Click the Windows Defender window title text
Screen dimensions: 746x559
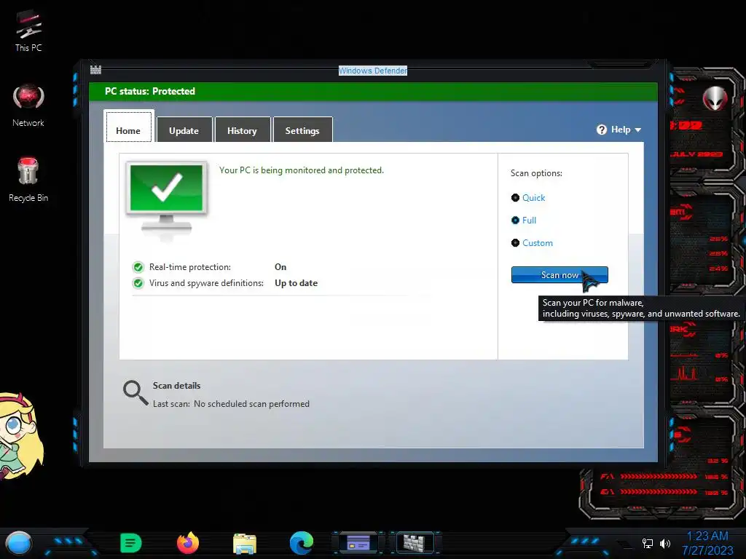click(x=373, y=71)
